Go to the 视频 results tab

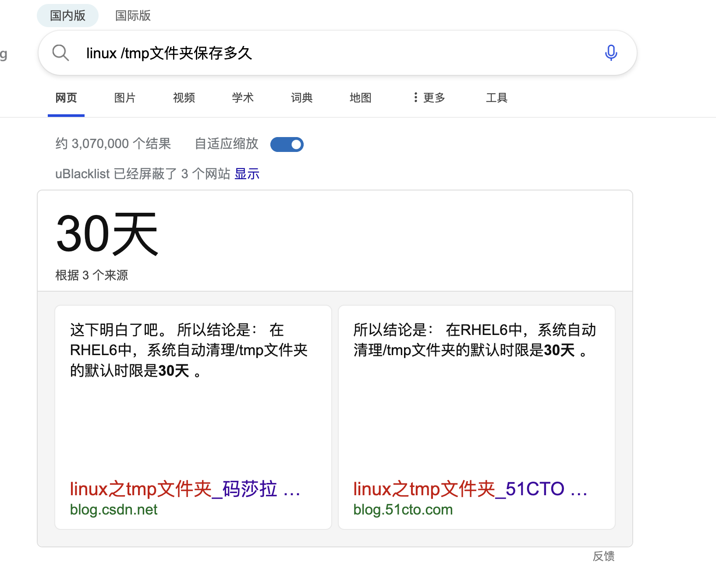pos(184,98)
